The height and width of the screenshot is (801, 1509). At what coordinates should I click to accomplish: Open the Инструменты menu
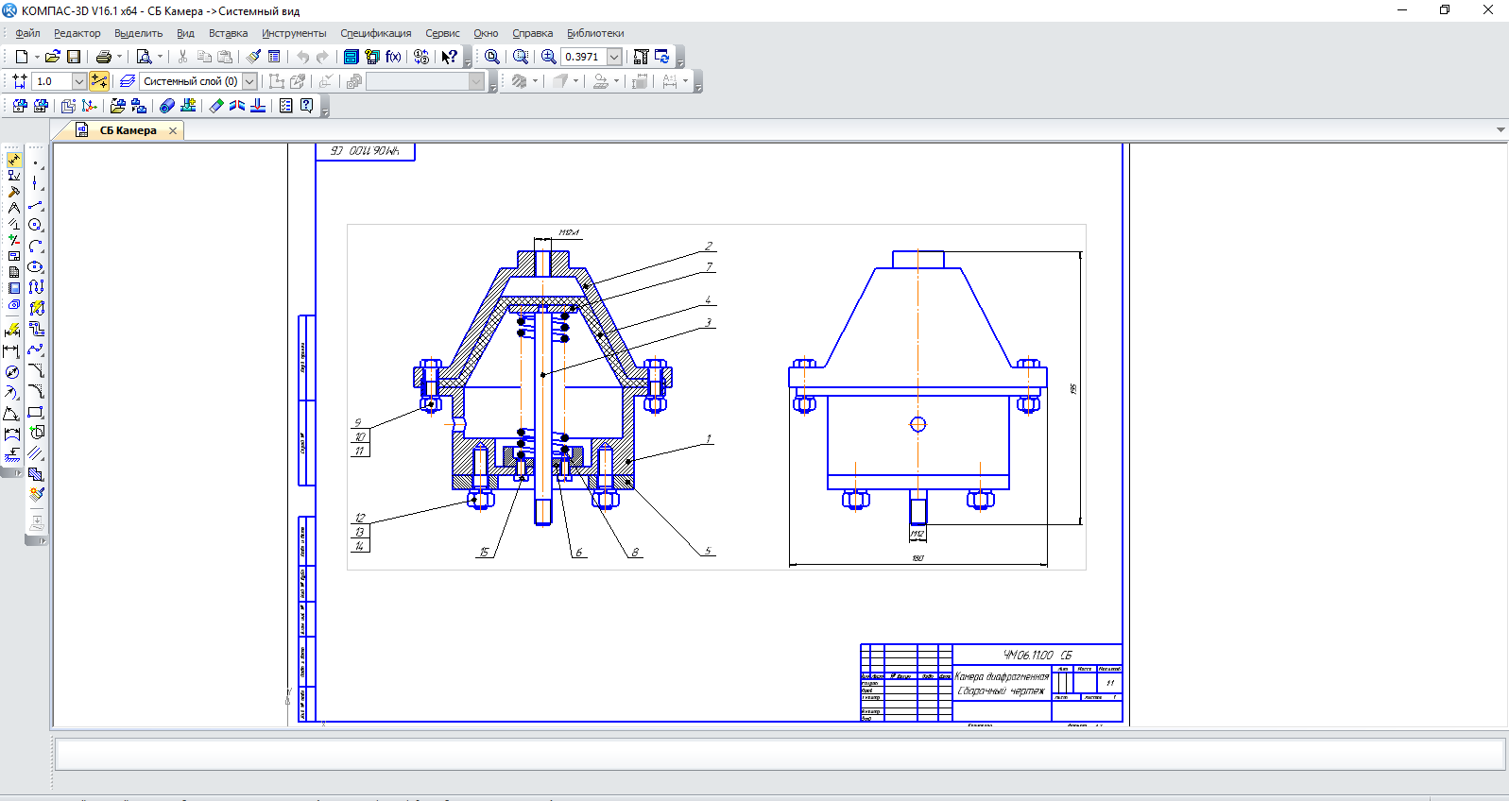(294, 33)
